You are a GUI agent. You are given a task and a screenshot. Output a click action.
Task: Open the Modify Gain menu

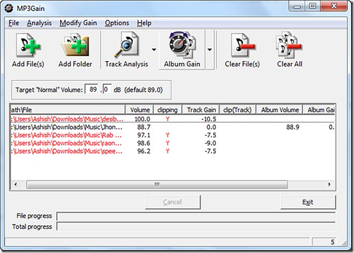[x=78, y=23]
